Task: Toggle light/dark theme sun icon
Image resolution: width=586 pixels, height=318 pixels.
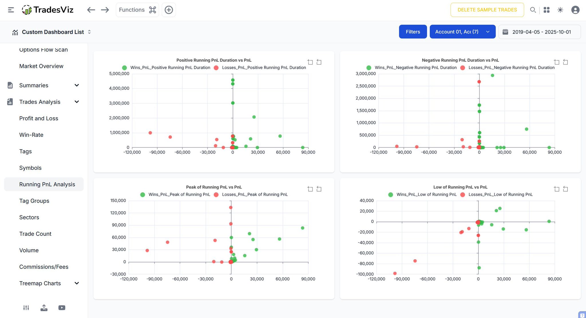Action: (x=560, y=10)
